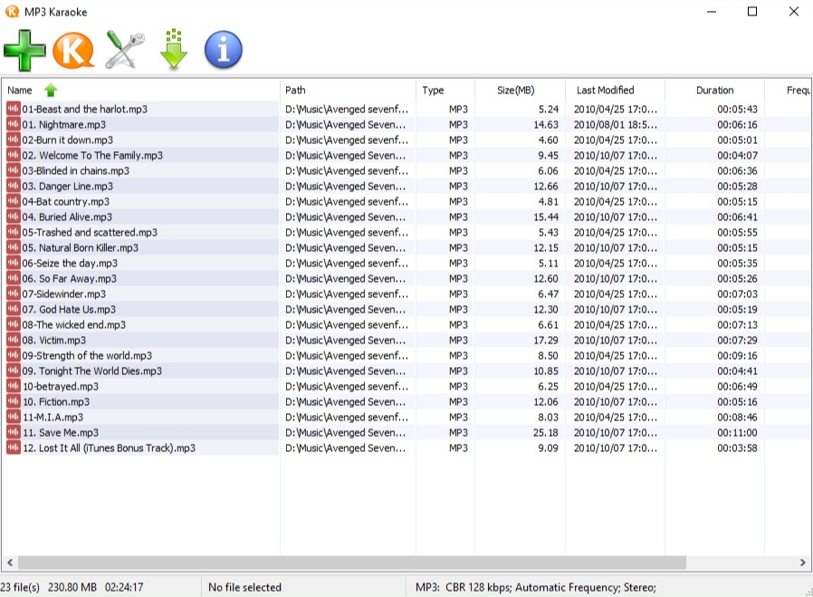Click the file icon of 11. Save Me.mp3

[x=13, y=432]
